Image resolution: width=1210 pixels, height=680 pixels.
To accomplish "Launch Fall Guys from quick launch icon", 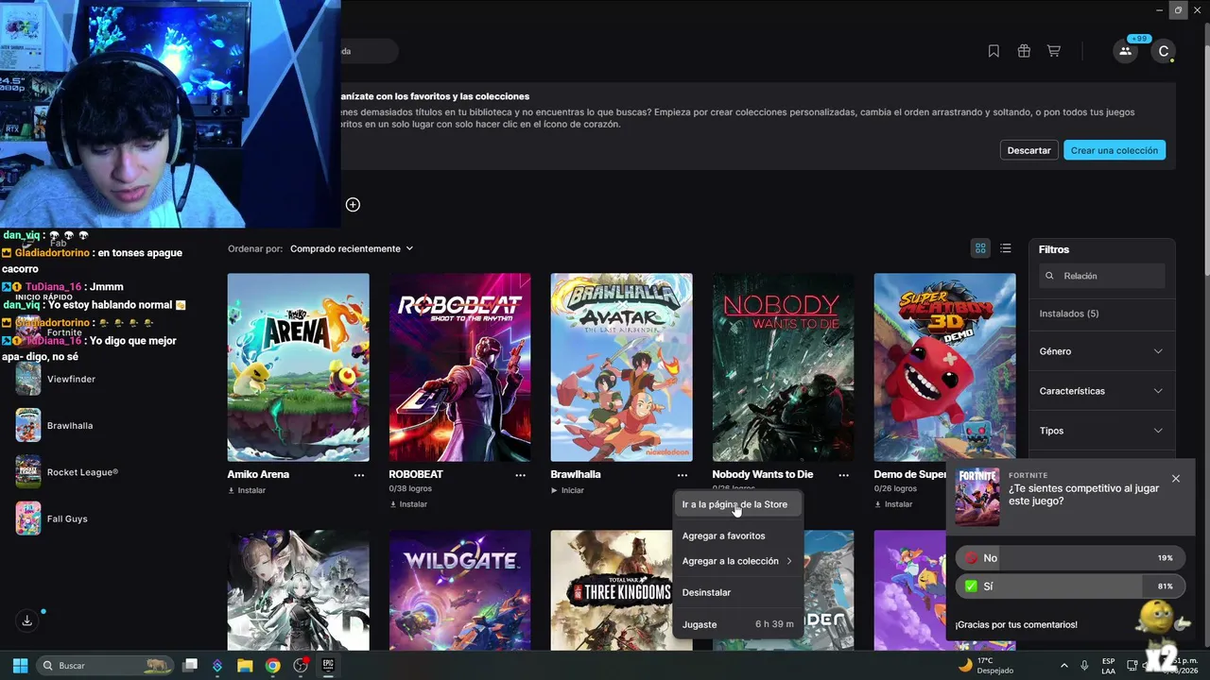I will click(28, 518).
